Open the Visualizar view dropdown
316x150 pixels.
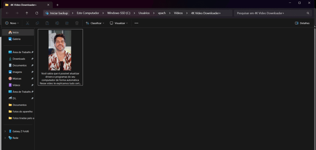click(119, 23)
